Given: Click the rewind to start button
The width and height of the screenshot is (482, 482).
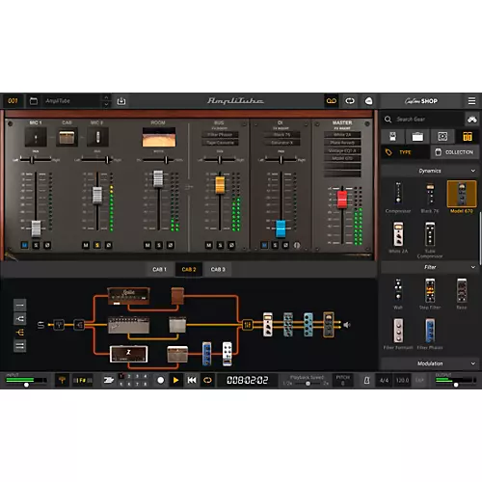Looking at the screenshot, I should [x=192, y=381].
